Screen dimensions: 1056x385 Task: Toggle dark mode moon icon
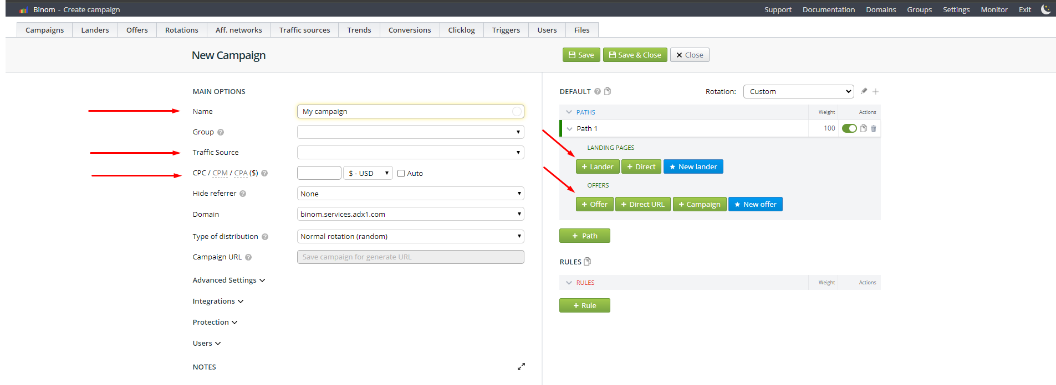pyautogui.click(x=1045, y=9)
